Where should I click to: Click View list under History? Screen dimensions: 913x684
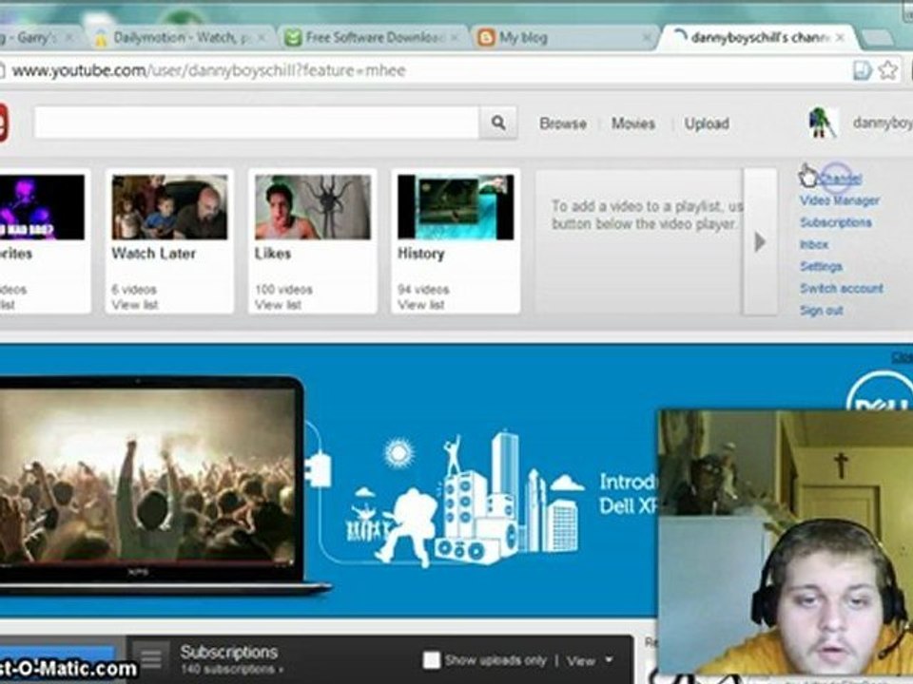click(421, 304)
